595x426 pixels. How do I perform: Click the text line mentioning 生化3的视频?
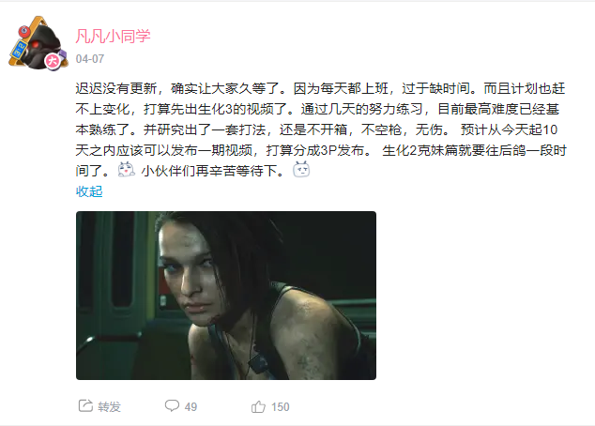pyautogui.click(x=317, y=109)
